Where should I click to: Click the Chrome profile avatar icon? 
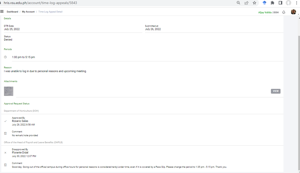(288, 3)
